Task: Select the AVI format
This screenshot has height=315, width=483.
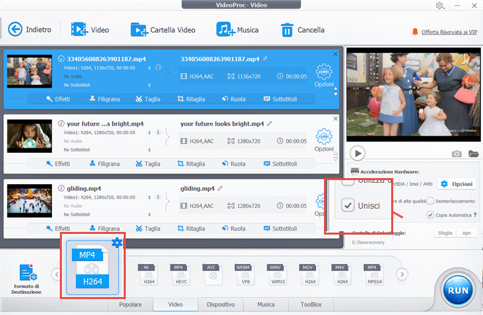Action: (x=213, y=274)
